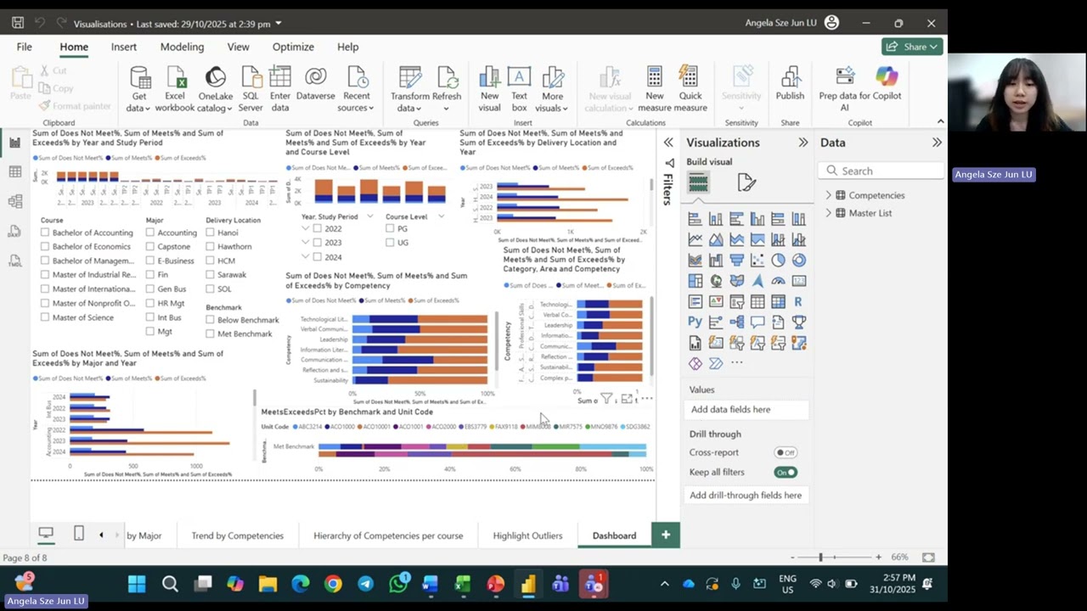Check the Below Benchmark option
This screenshot has height=611, width=1087.
[210, 320]
